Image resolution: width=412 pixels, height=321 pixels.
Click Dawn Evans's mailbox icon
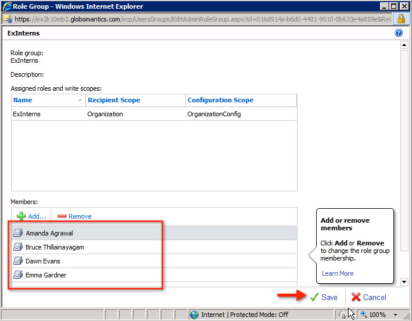click(18, 261)
